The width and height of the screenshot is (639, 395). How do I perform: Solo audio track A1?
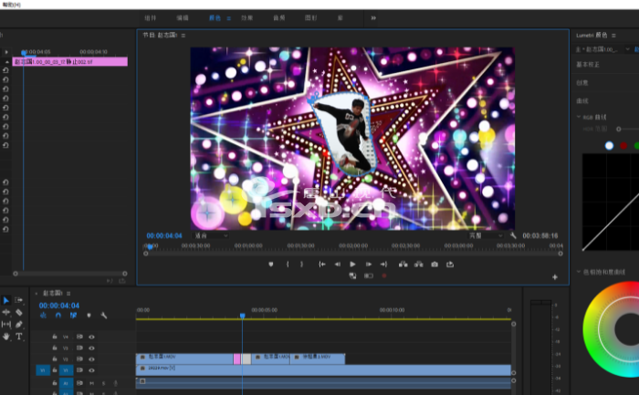tap(103, 383)
